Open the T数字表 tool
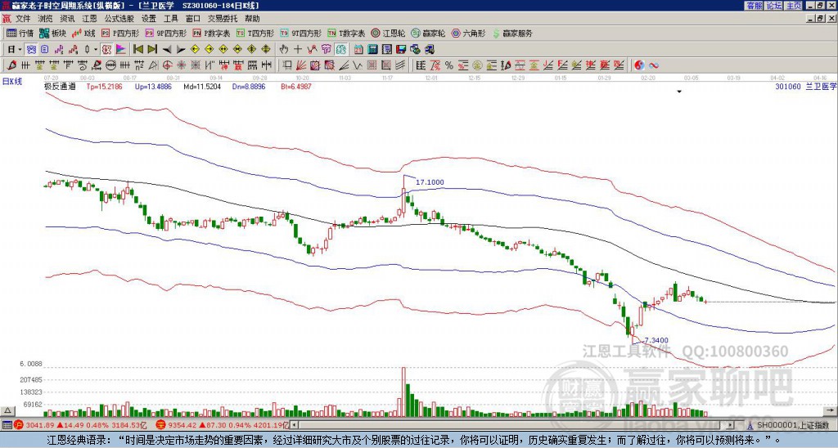This screenshot has width=838, height=448. pos(346,33)
